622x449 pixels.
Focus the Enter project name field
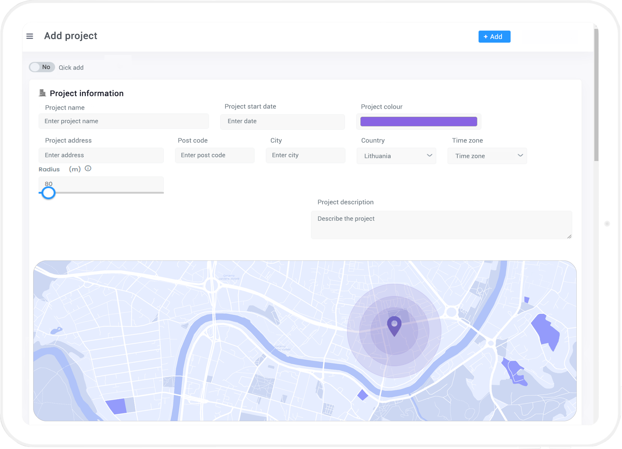point(124,121)
